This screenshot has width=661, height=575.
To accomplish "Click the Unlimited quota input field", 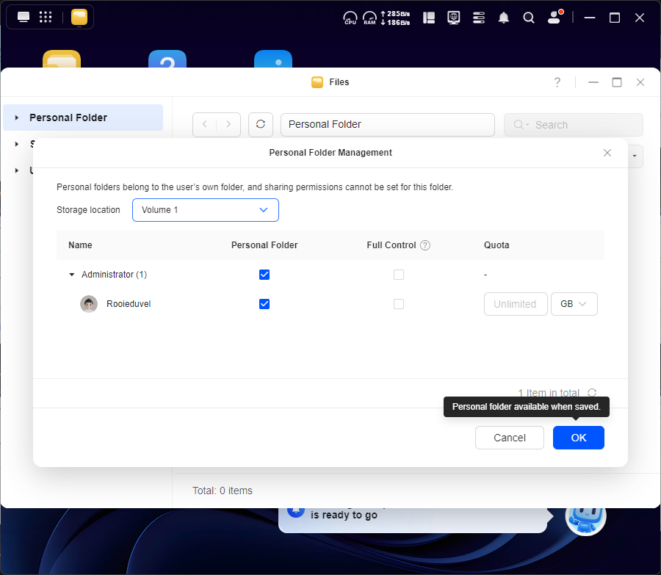I will (x=515, y=304).
